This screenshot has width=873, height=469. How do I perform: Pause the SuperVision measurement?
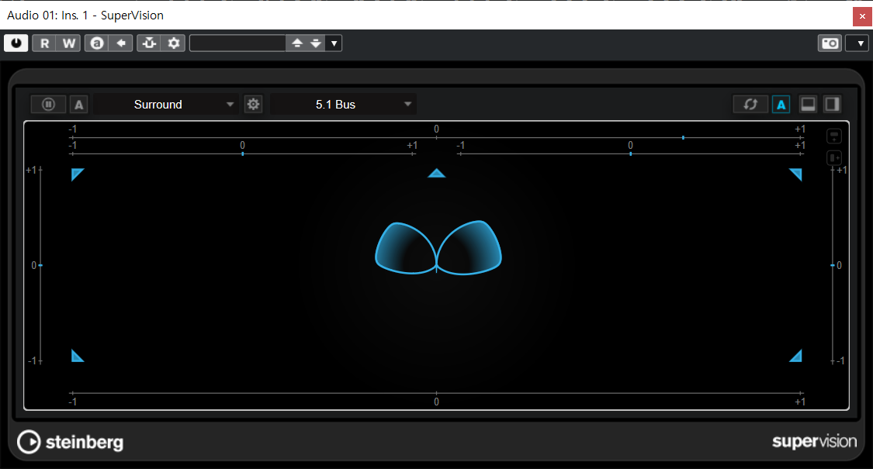point(48,104)
